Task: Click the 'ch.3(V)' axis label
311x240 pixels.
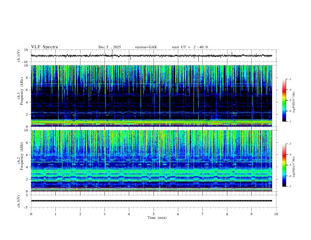Action: tap(19, 202)
